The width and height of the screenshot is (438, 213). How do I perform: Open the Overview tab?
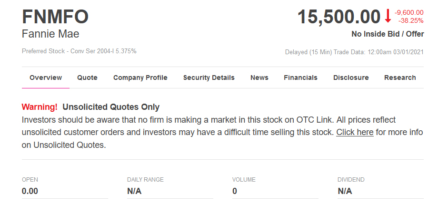46,77
